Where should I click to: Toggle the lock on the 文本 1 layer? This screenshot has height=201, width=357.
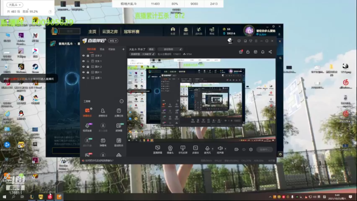click(88, 61)
